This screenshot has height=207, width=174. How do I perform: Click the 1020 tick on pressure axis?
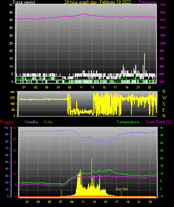[x=163, y=12]
